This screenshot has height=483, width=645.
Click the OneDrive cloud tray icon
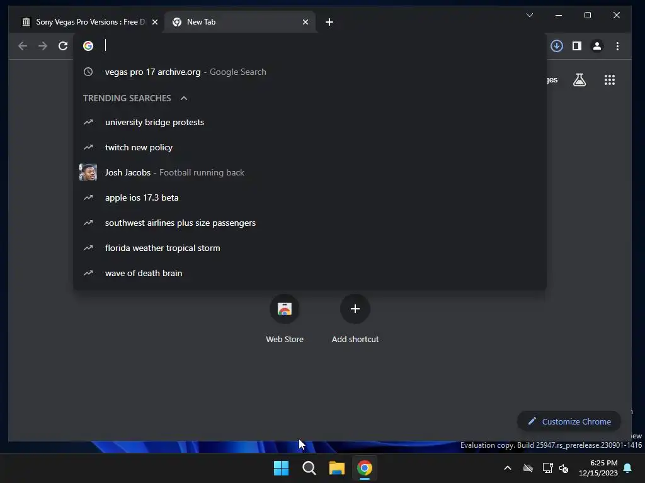[528, 468]
